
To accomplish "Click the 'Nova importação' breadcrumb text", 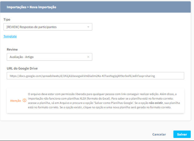I will [43, 7].
